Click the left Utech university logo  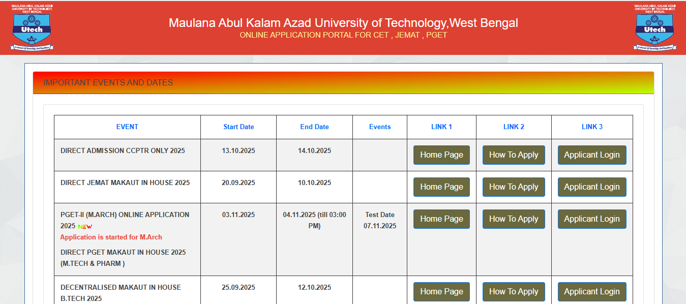pos(32,26)
